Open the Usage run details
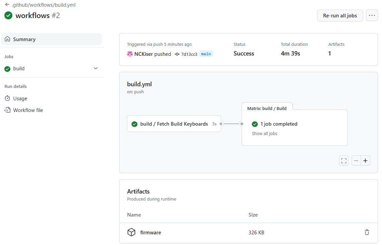 click(x=20, y=99)
